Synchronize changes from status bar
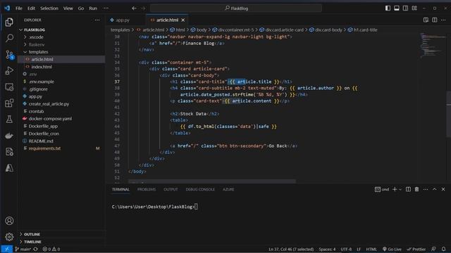This screenshot has height=253, width=451. [35, 249]
